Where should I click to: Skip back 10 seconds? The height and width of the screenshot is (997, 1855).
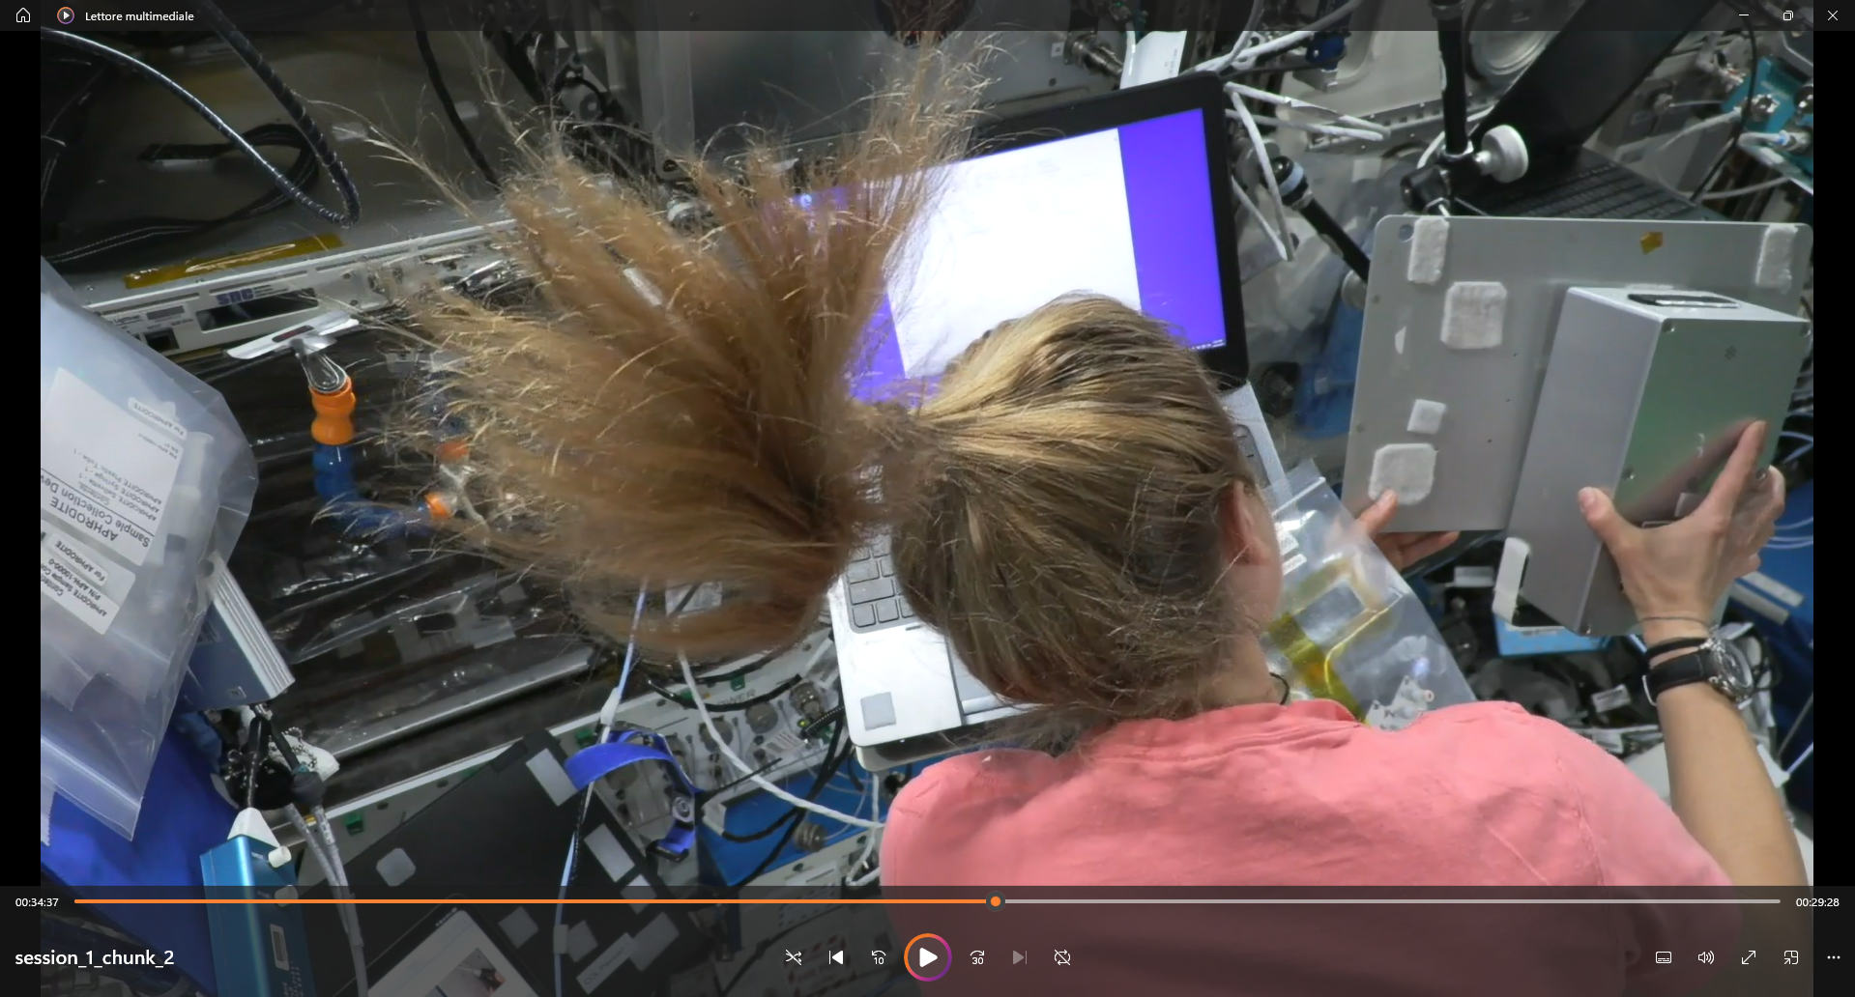(879, 957)
